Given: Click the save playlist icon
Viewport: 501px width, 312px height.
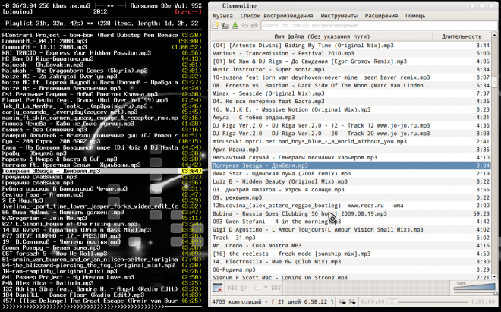Looking at the screenshot, I should [234, 25].
